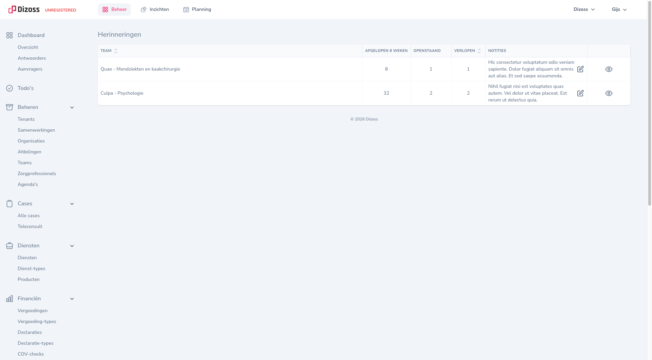The width and height of the screenshot is (652, 360).
Task: Switch to the Inzichten tab
Action: coord(155,10)
